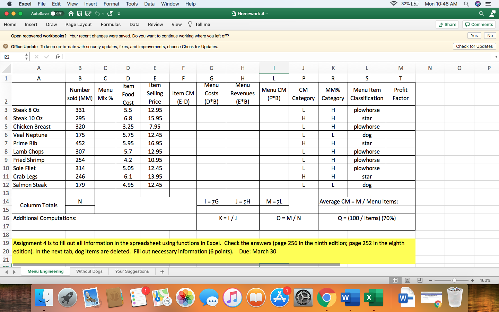Click the Check for Updates button

tap(474, 46)
